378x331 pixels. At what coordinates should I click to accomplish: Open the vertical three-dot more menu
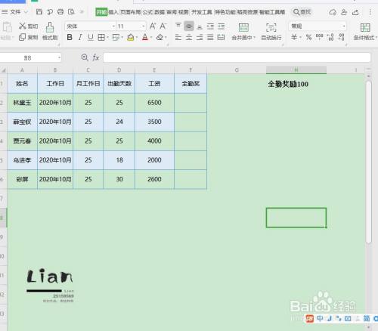coord(370,12)
